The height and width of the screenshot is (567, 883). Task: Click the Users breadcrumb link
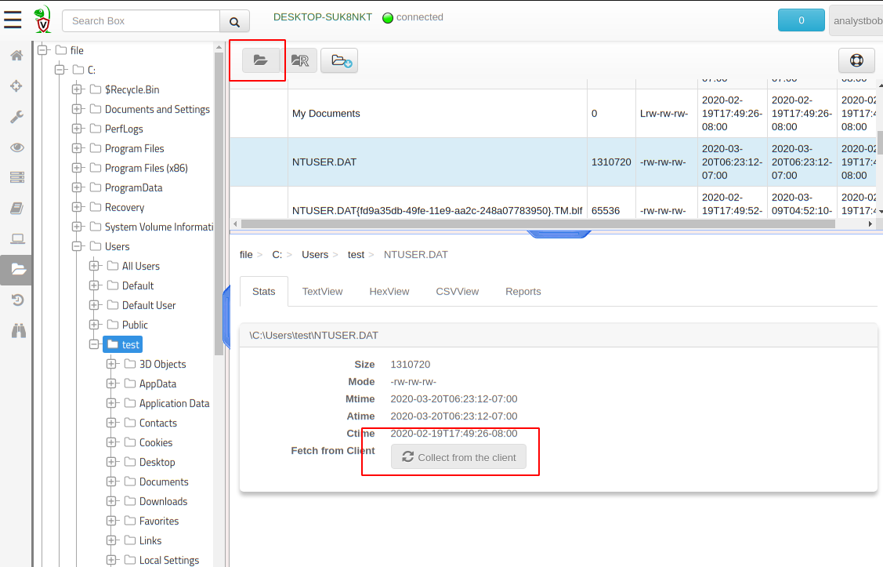pos(315,255)
